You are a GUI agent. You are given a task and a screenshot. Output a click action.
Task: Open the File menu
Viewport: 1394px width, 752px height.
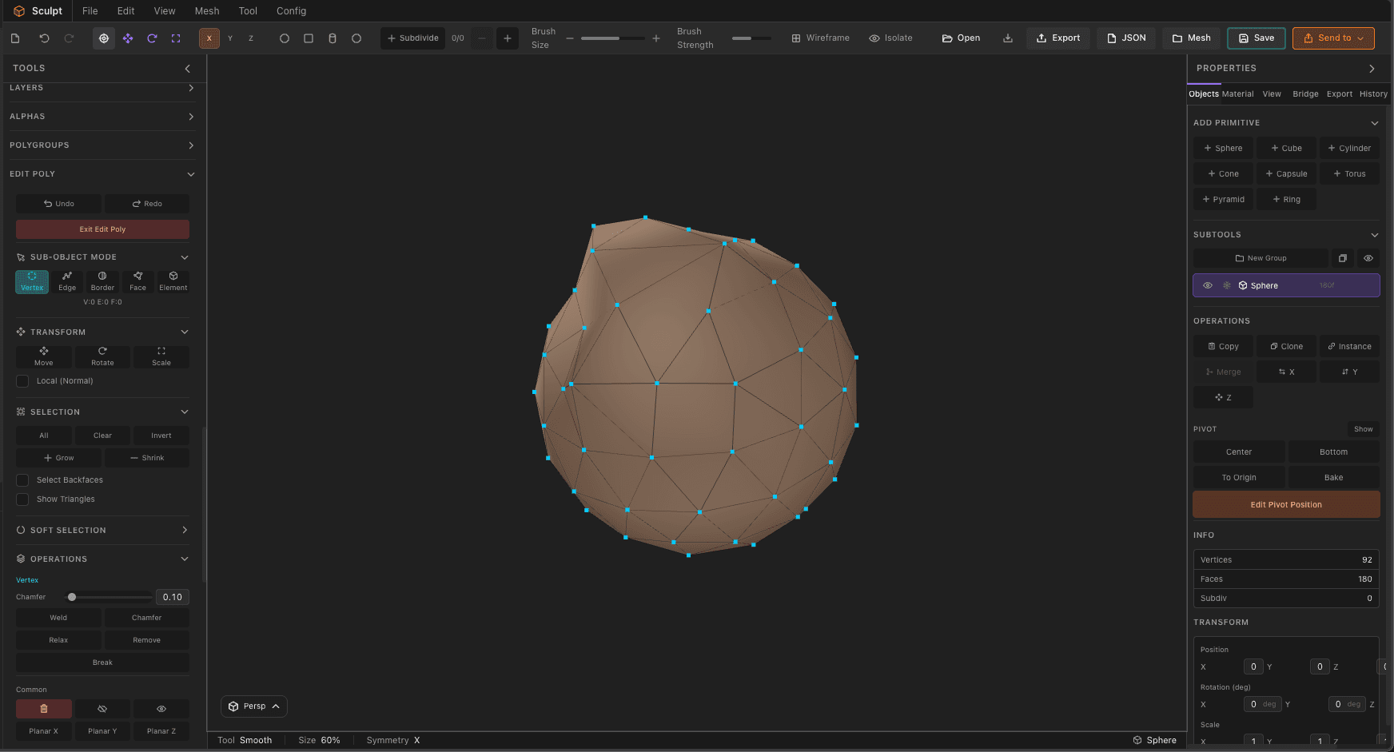coord(90,11)
